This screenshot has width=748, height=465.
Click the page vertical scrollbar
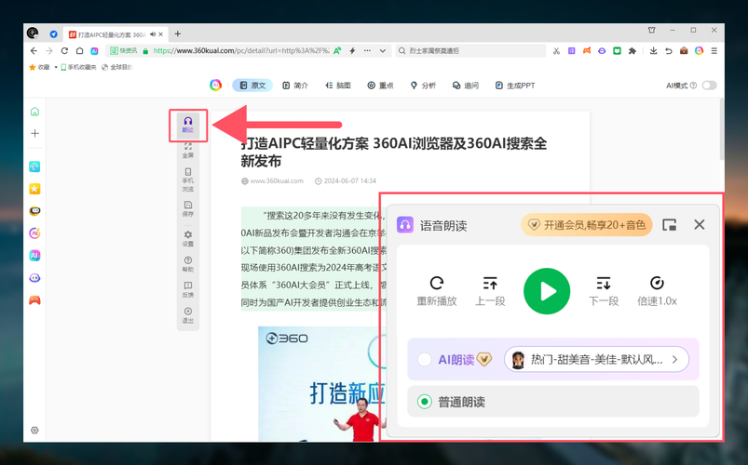pyautogui.click(x=722, y=128)
